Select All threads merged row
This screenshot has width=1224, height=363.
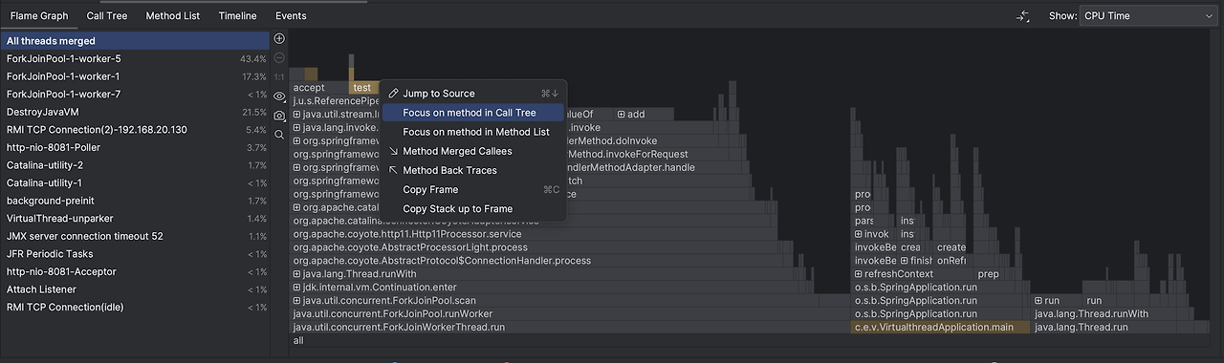click(x=135, y=41)
